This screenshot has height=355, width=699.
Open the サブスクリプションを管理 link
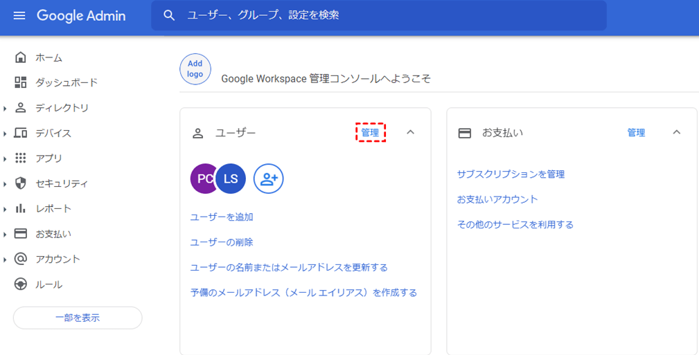point(511,174)
